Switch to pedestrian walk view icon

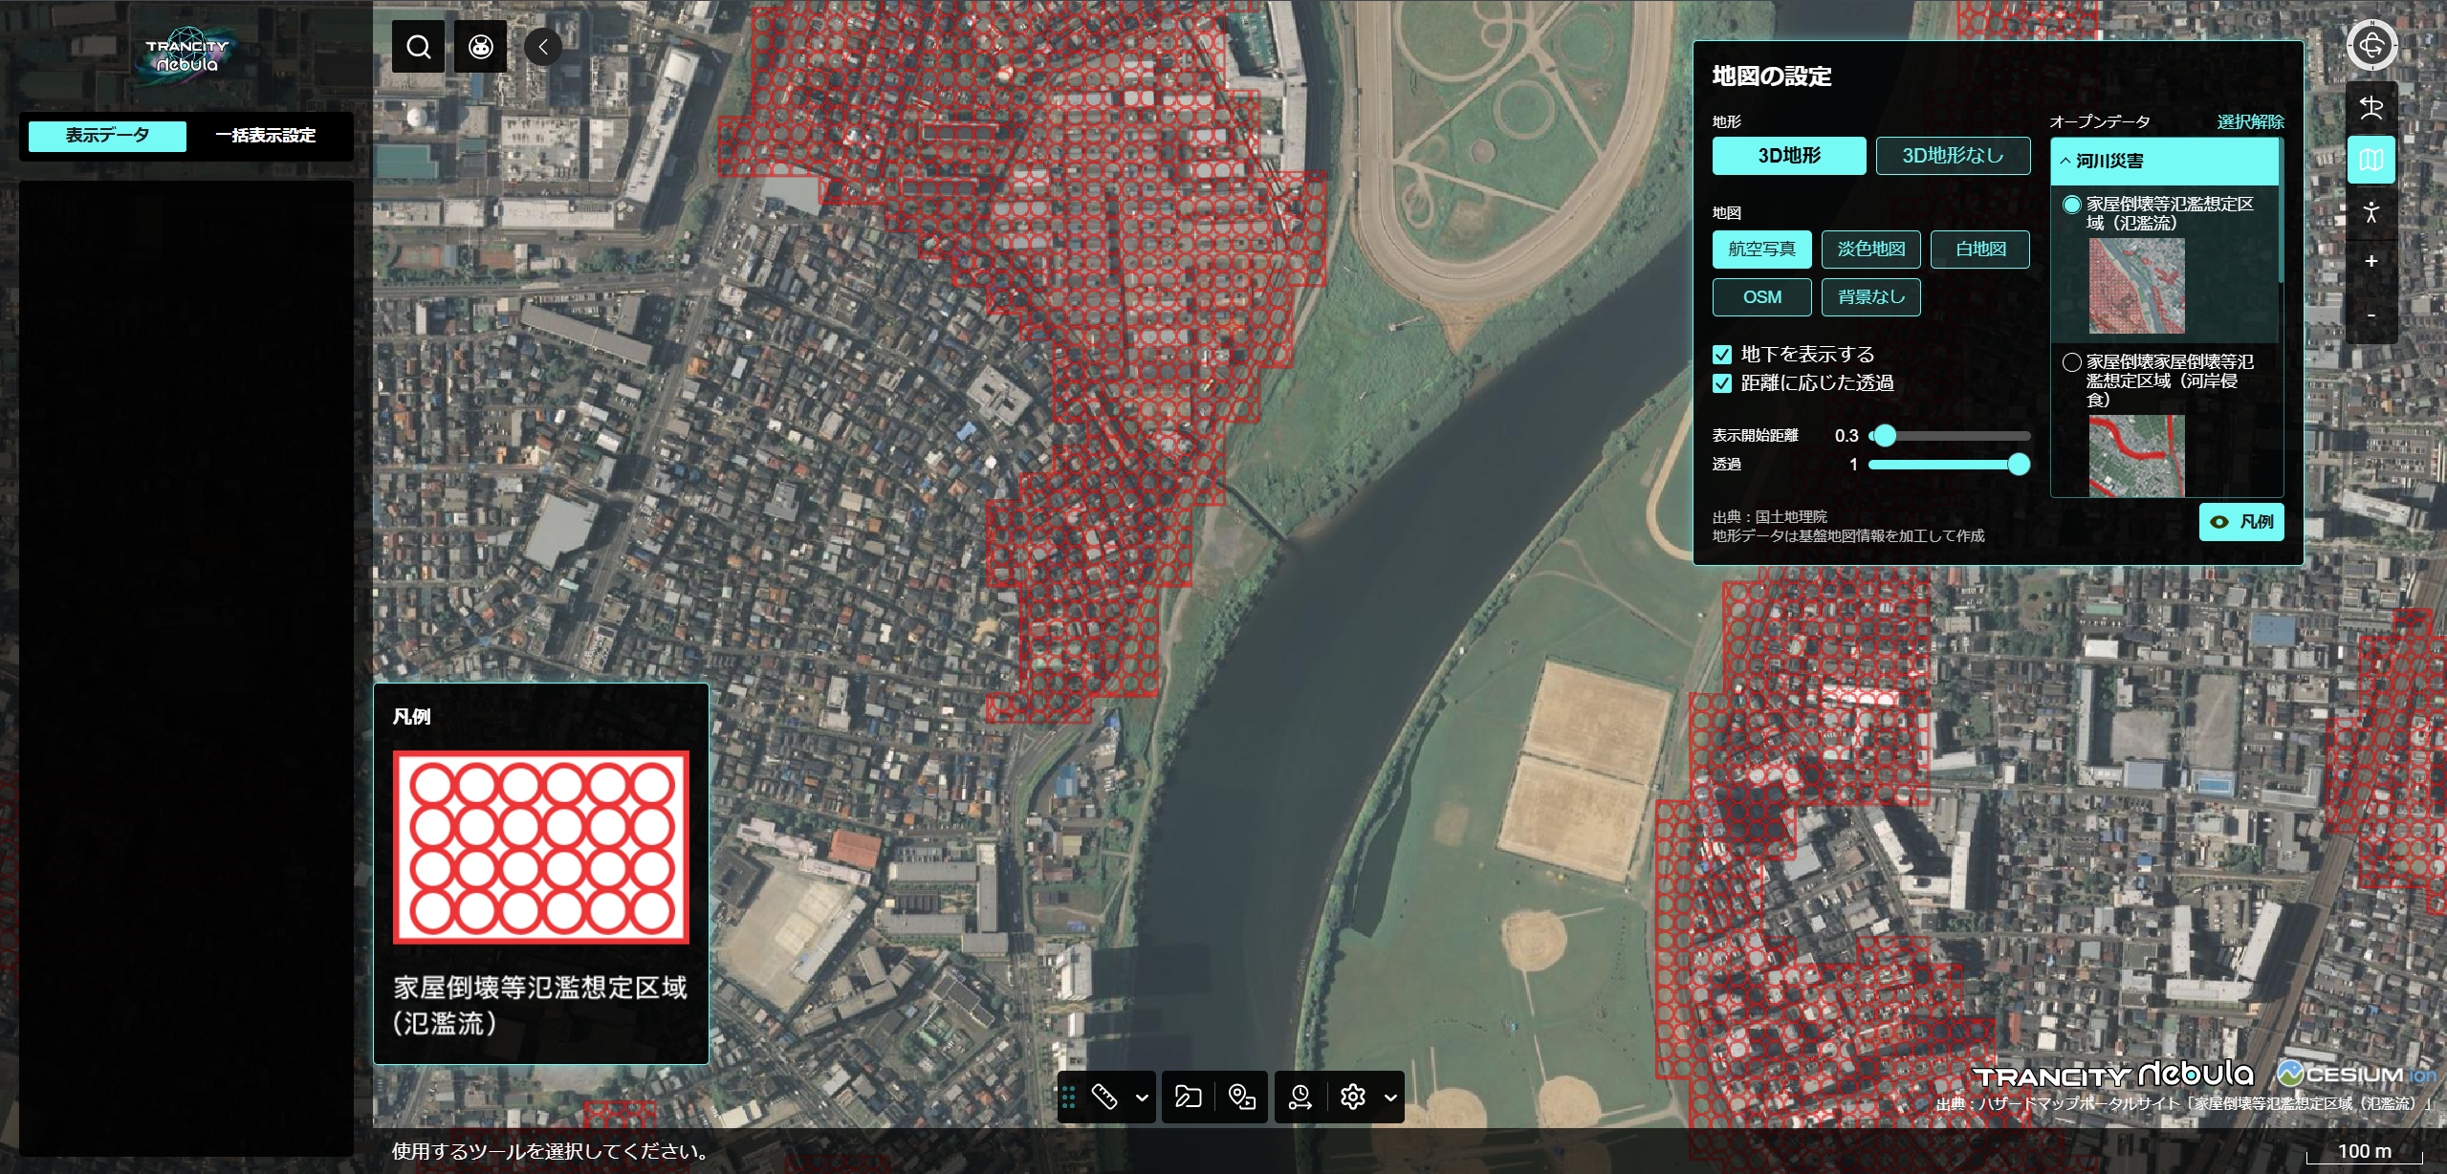click(2371, 212)
